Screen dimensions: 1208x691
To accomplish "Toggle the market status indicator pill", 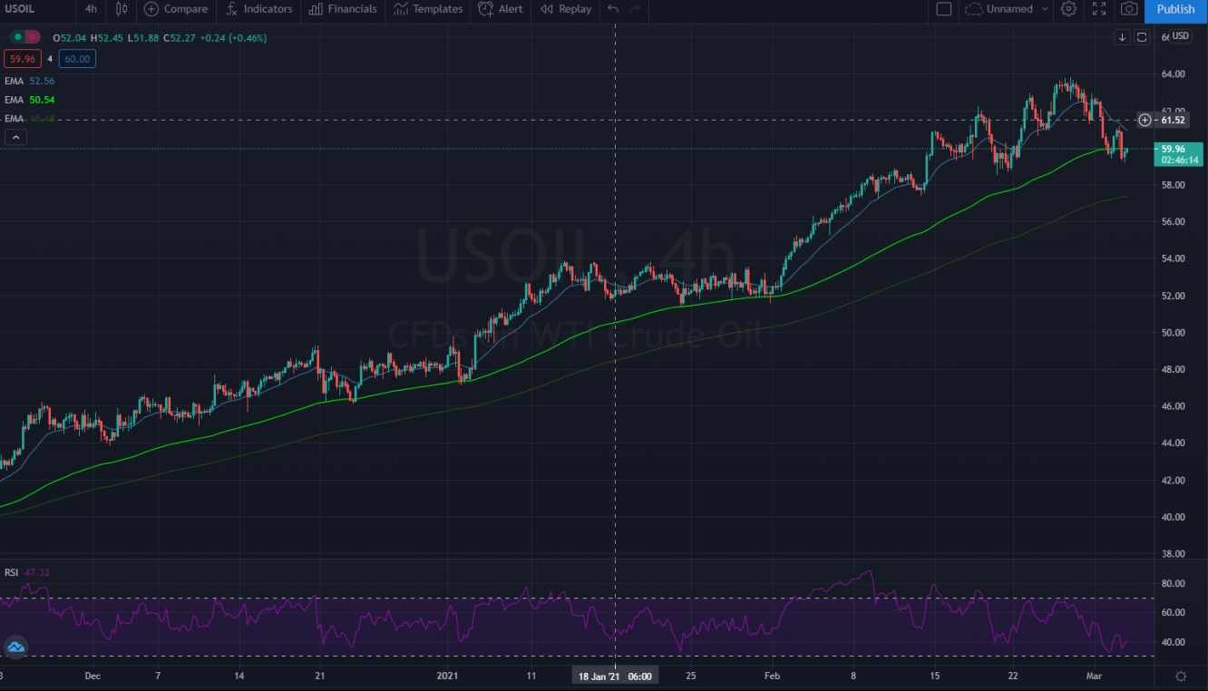I will point(24,37).
